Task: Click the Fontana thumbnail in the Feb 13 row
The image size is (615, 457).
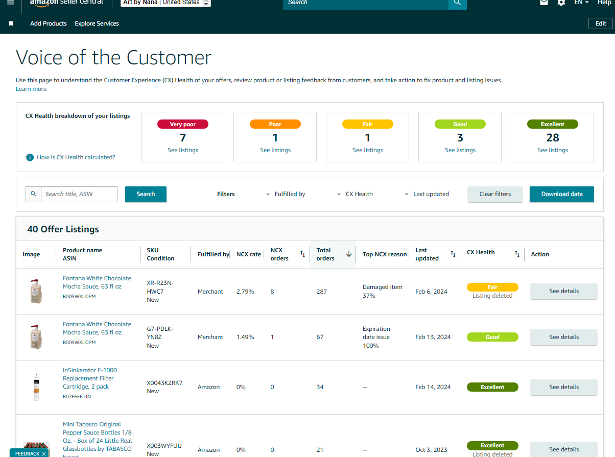Action: click(36, 337)
